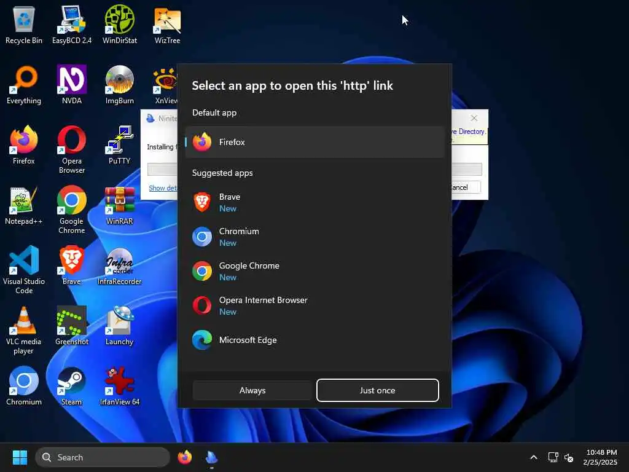
Task: Select the WinDirStat desktop shortcut
Action: [x=120, y=25]
